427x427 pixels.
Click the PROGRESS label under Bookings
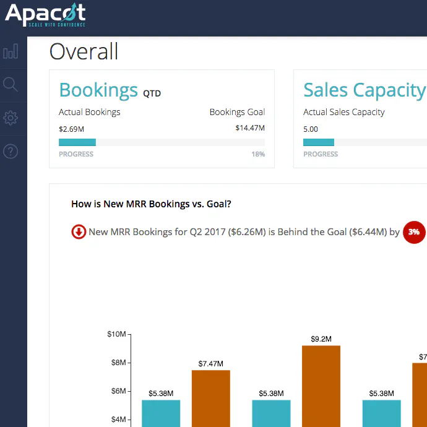click(x=76, y=154)
